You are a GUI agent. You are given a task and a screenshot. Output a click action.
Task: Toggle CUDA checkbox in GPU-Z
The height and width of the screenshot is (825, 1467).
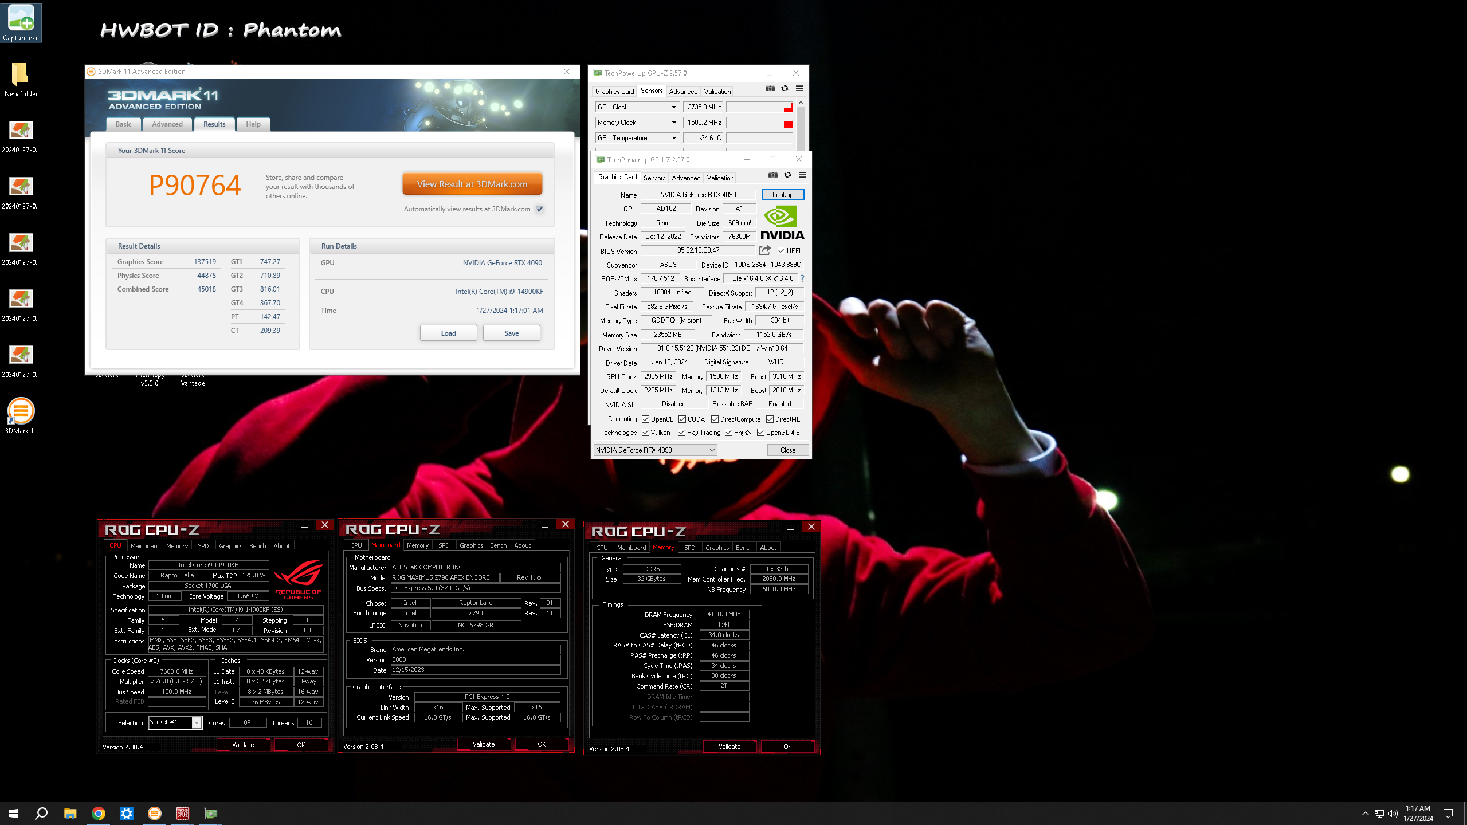click(682, 419)
